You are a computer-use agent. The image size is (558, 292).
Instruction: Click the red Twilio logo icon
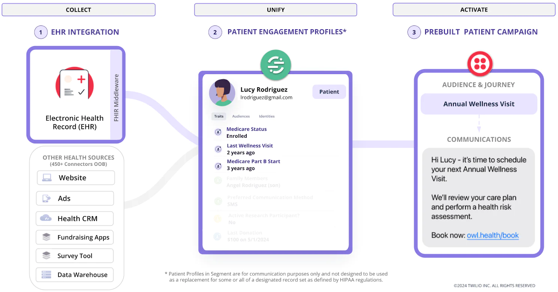coord(480,63)
